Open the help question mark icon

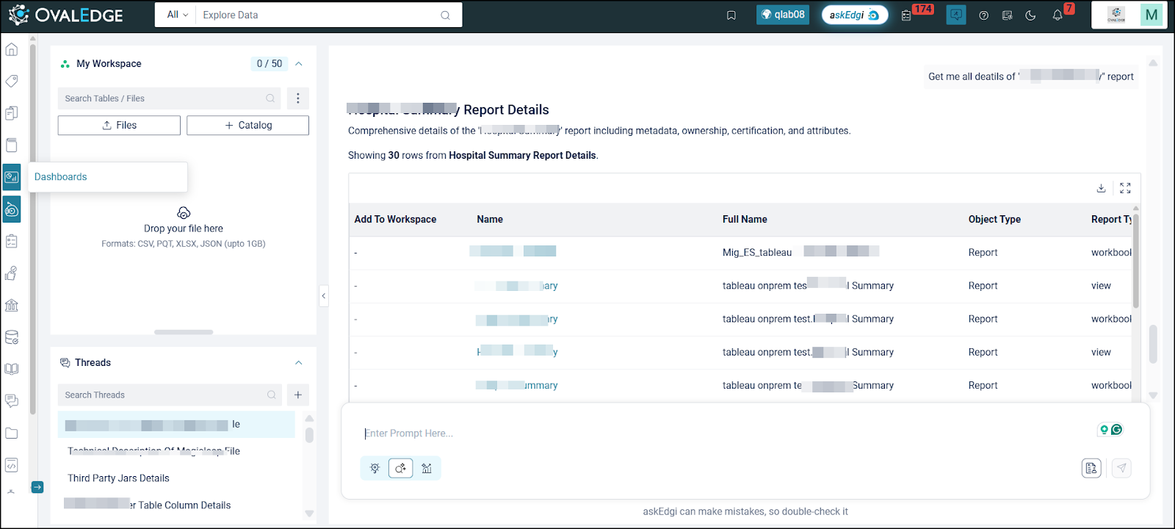tap(984, 15)
